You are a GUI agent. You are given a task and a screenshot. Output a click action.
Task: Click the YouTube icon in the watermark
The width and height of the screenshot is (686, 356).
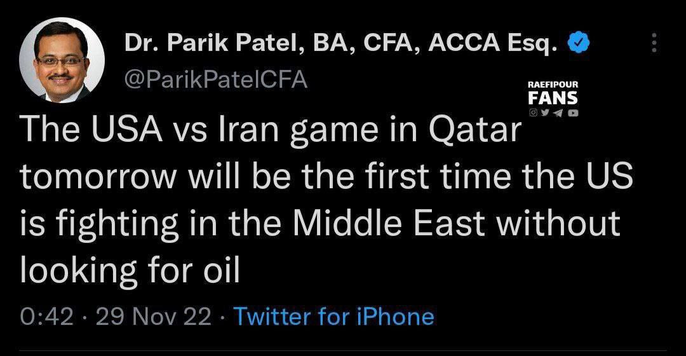[x=572, y=113]
